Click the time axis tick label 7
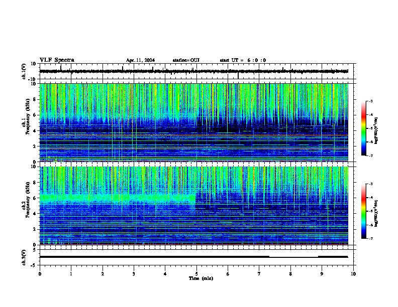 pyautogui.click(x=259, y=274)
